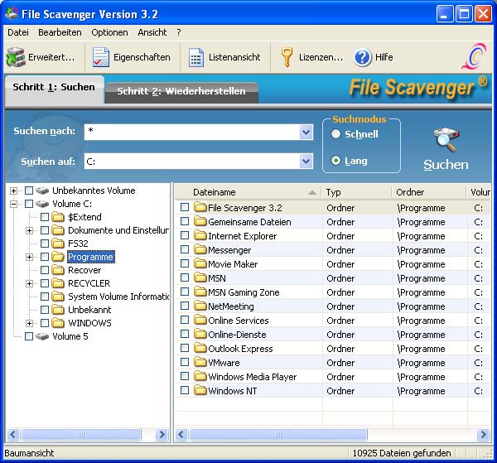The height and width of the screenshot is (463, 497).
Task: Click the Movie Maker folder icon
Action: click(x=200, y=263)
